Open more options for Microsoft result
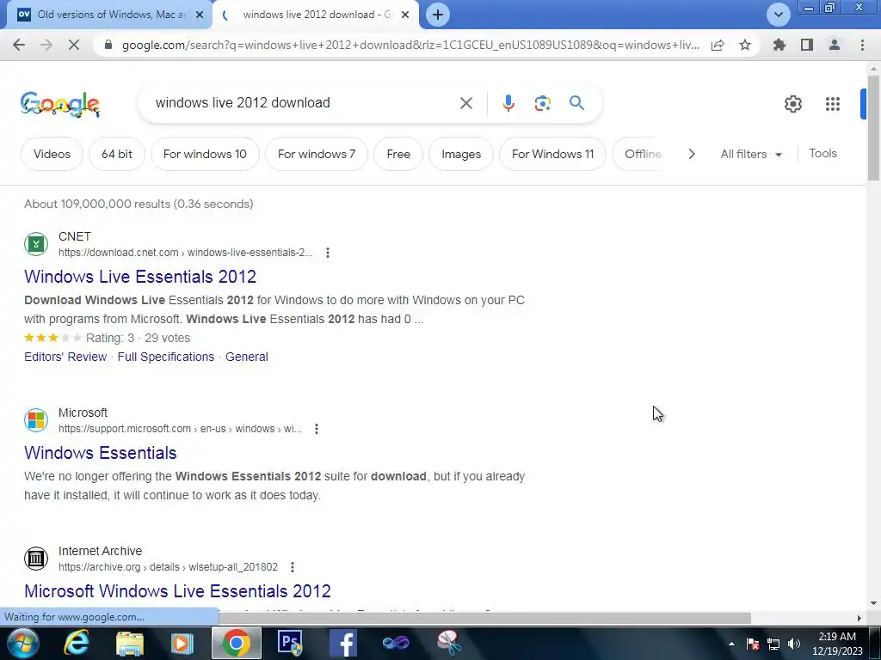This screenshot has height=660, width=881. coord(317,429)
